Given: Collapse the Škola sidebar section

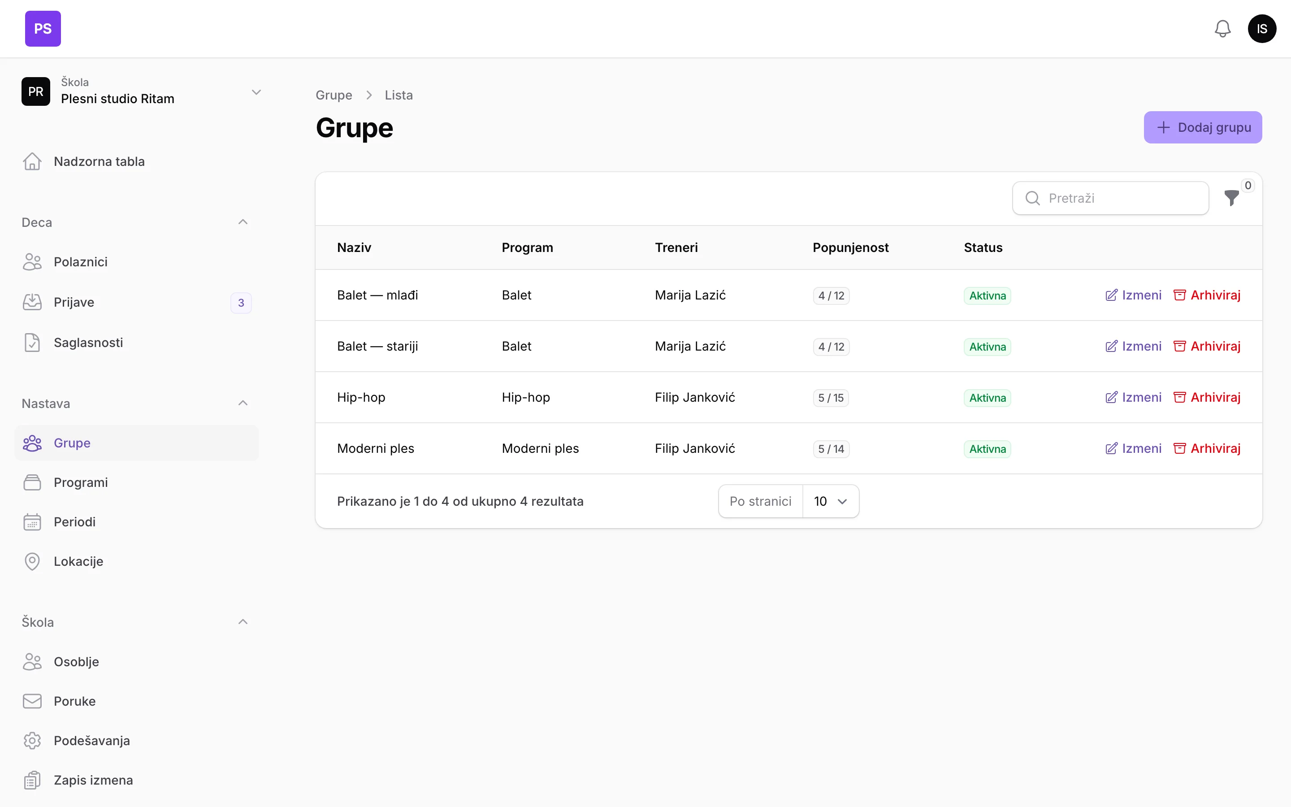Looking at the screenshot, I should pyautogui.click(x=243, y=622).
